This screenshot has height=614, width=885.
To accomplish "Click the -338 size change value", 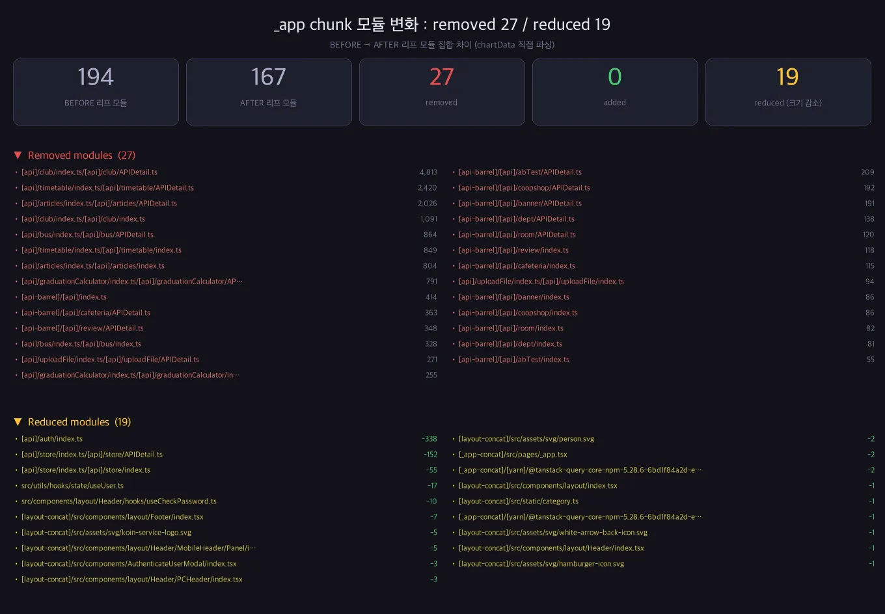I will 429,439.
